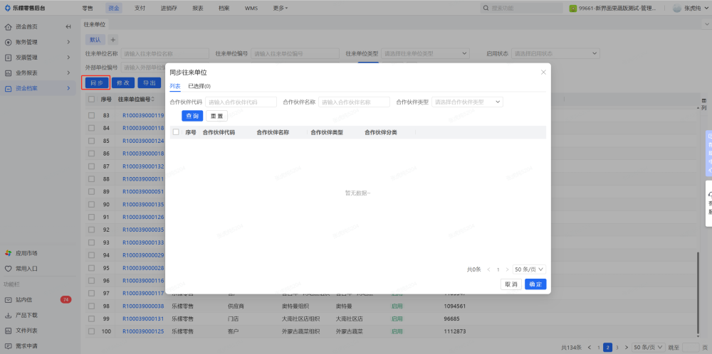Click the 应用市场 icon in sidebar

pyautogui.click(x=8, y=252)
